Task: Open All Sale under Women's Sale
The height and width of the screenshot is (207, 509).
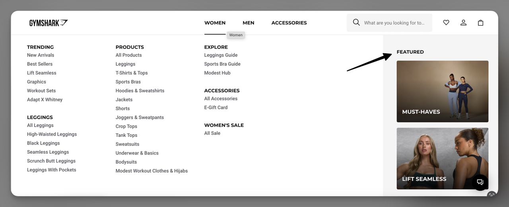Action: tap(212, 133)
